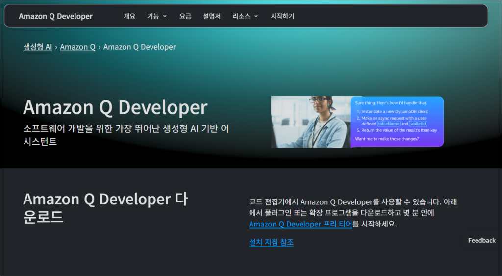
Task: Click 'Instantiate a new DynamoDB client' line
Action: (x=395, y=111)
